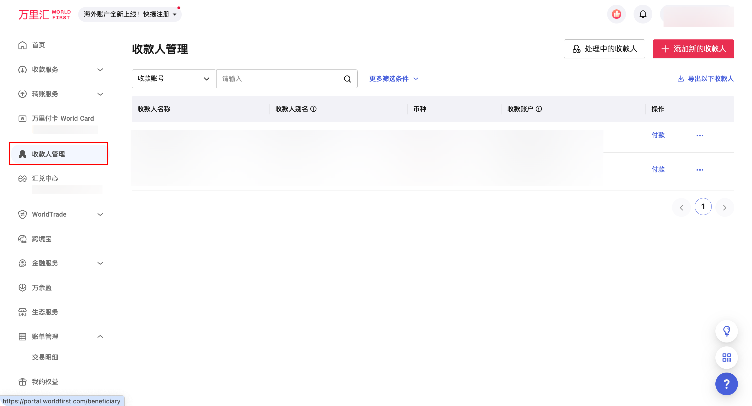Viewport: 752px width, 406px height.
Task: Expand the 海外账户全新上线 banner dropdown
Action: click(x=175, y=14)
